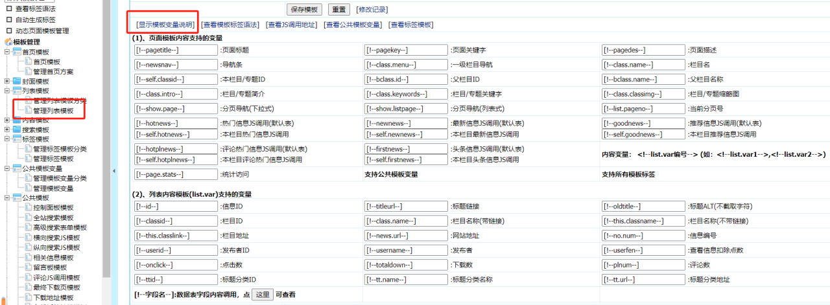The width and height of the screenshot is (830, 305).
Task: Click the page icon beside 首页模板
Action: point(28,62)
